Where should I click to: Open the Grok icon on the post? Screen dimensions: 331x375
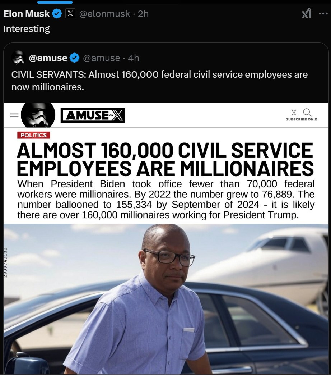coord(306,14)
